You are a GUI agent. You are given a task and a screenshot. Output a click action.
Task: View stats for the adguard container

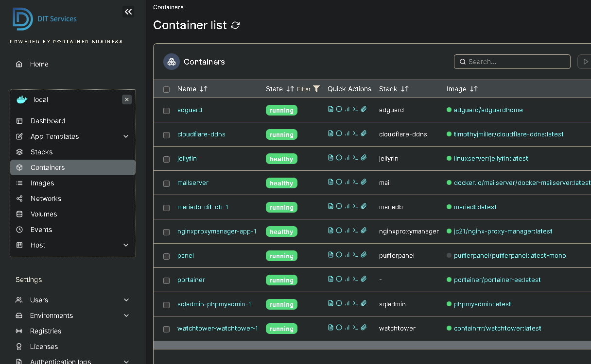(347, 109)
